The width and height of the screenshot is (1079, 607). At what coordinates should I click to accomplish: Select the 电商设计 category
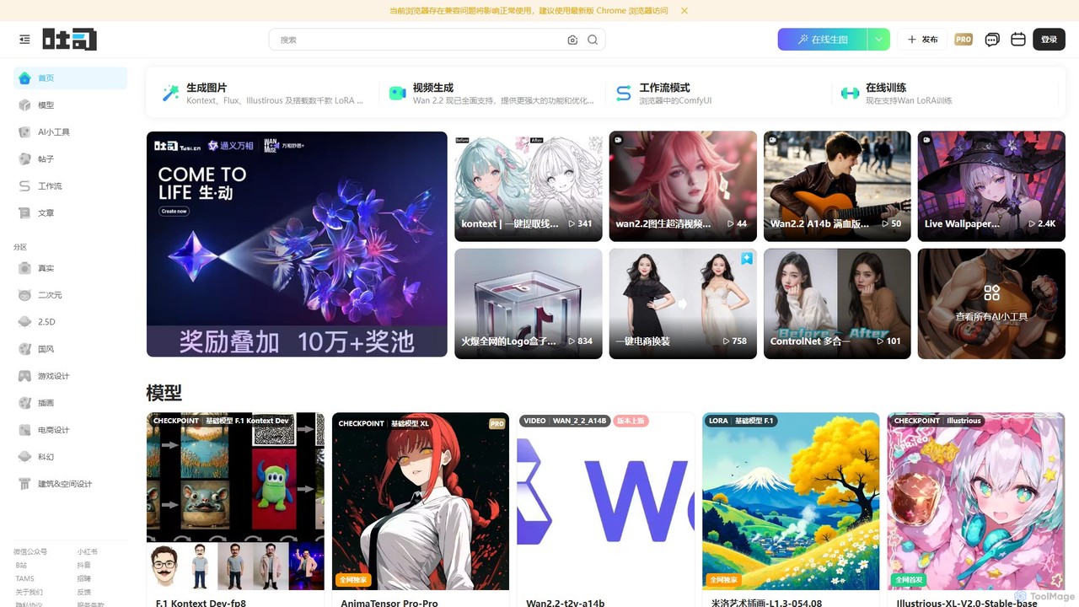coord(70,430)
